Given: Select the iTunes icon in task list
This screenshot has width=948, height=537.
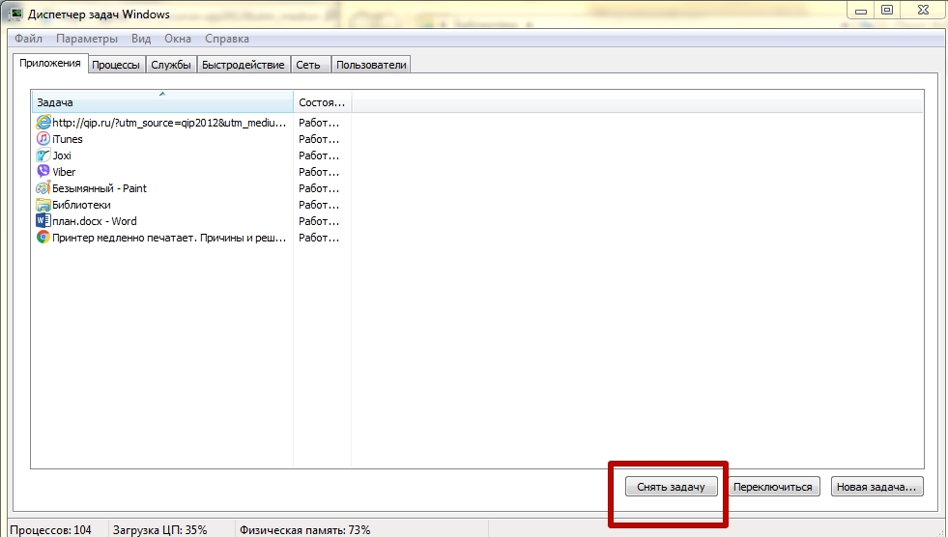Looking at the screenshot, I should point(43,139).
